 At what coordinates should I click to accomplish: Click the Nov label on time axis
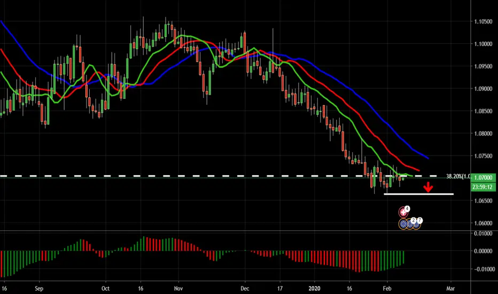(x=178, y=289)
